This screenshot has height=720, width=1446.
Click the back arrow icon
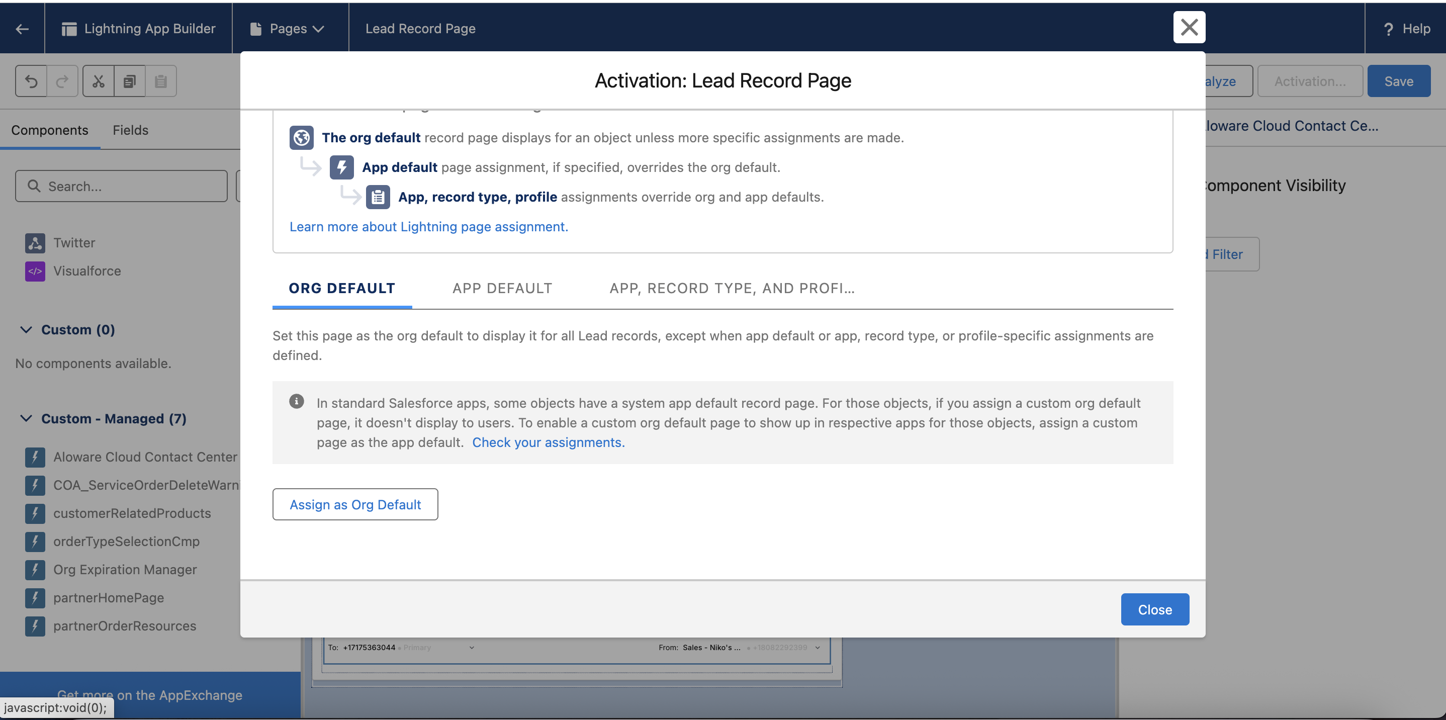[22, 29]
